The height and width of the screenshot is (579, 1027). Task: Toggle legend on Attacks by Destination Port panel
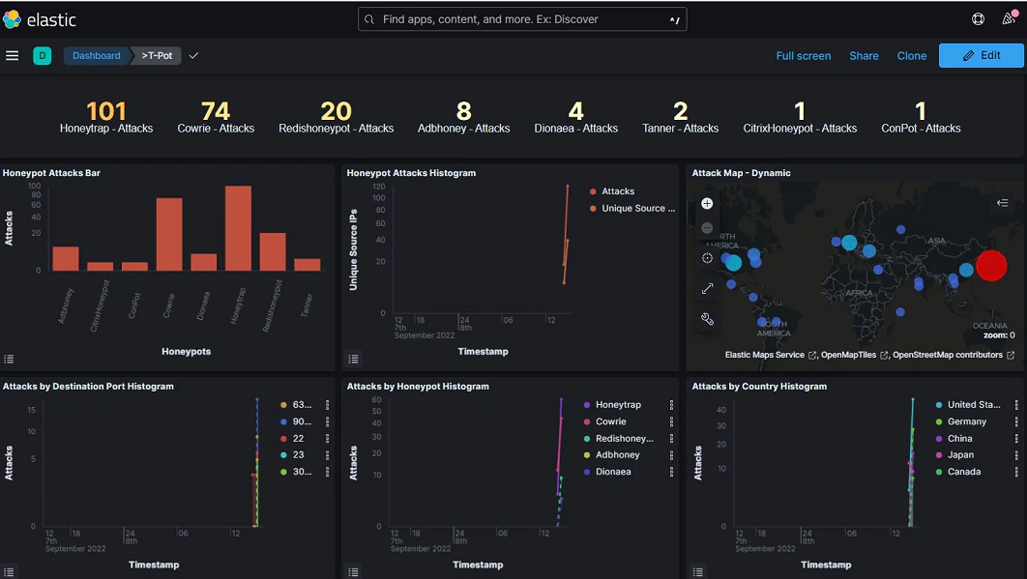click(9, 572)
